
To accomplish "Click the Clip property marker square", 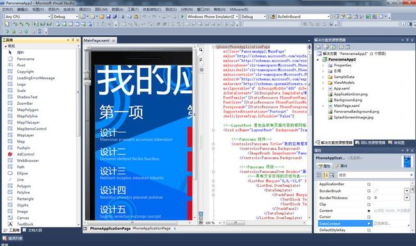I will [369, 204].
